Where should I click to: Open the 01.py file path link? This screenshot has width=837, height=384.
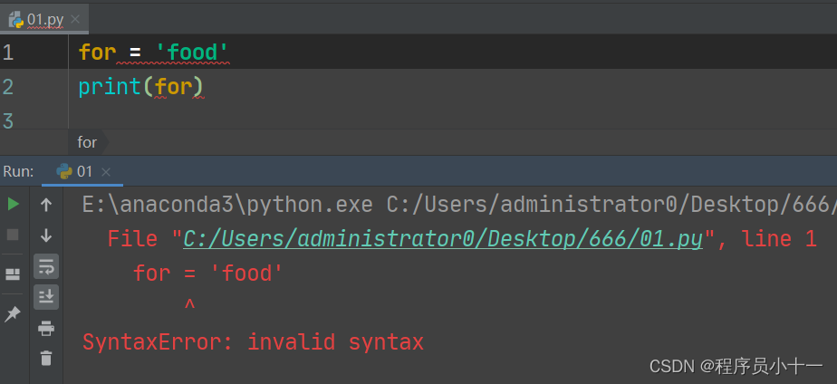pos(443,239)
